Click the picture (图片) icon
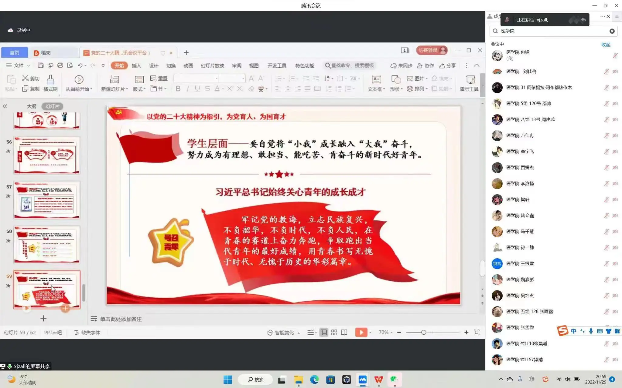Screen dimensions: 622x388 (x=410, y=79)
